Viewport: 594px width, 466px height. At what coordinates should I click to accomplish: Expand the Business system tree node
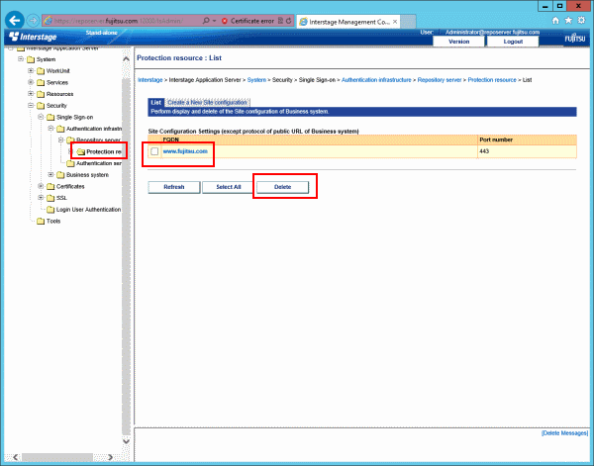pyautogui.click(x=50, y=174)
